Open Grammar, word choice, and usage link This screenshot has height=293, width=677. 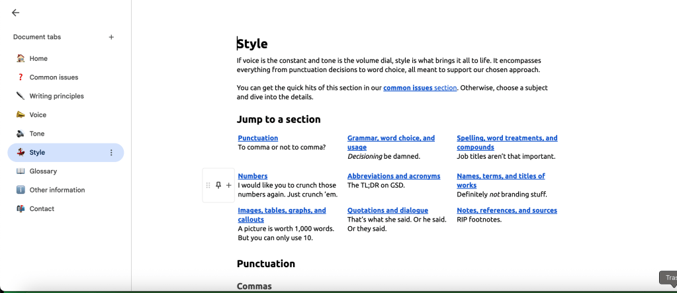click(390, 138)
